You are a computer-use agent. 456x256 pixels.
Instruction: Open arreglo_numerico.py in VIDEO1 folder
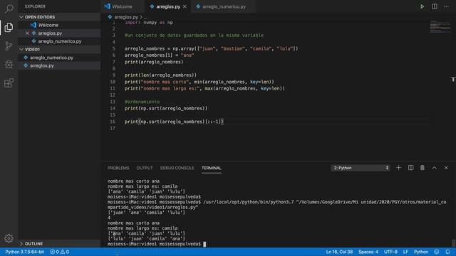(60, 58)
